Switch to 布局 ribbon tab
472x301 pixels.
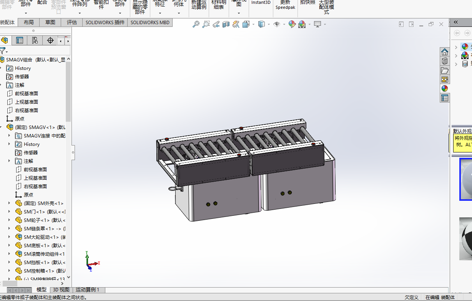click(28, 22)
